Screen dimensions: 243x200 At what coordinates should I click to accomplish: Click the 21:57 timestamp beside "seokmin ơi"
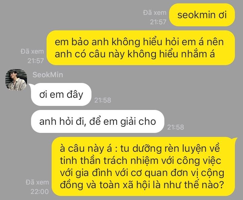click(158, 22)
